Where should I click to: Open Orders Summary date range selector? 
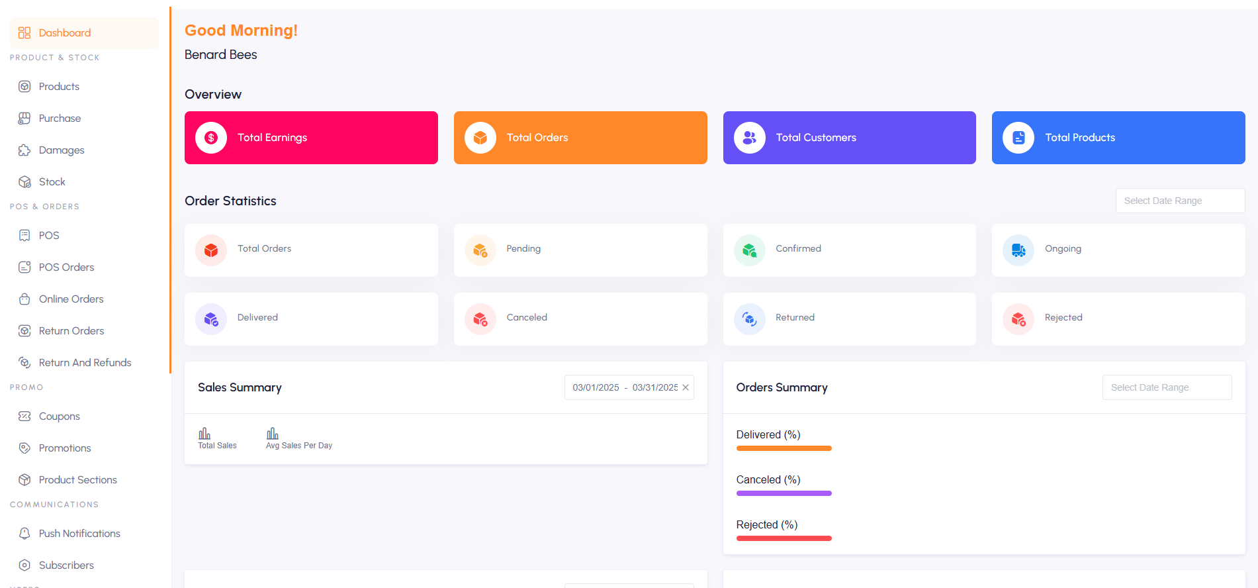point(1166,387)
